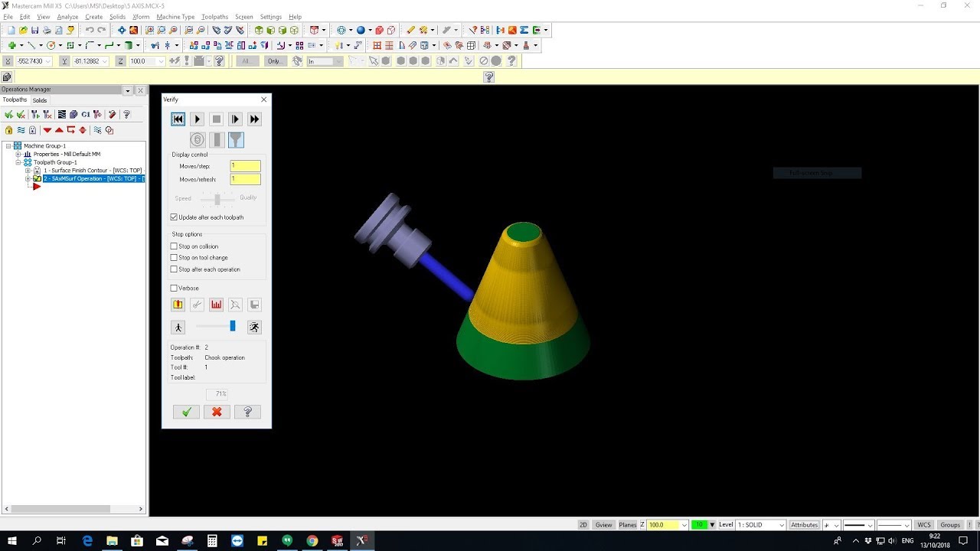Click the WCS status bar button
This screenshot has width=980, height=551.
pyautogui.click(x=924, y=525)
